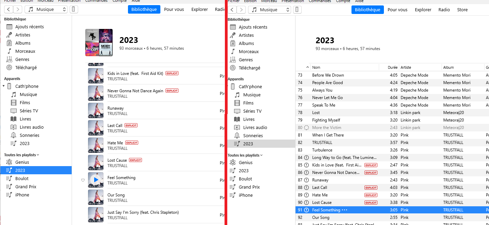This screenshot has width=489, height=225.
Task: Open Boulot playlist in left window
Action: (22, 178)
